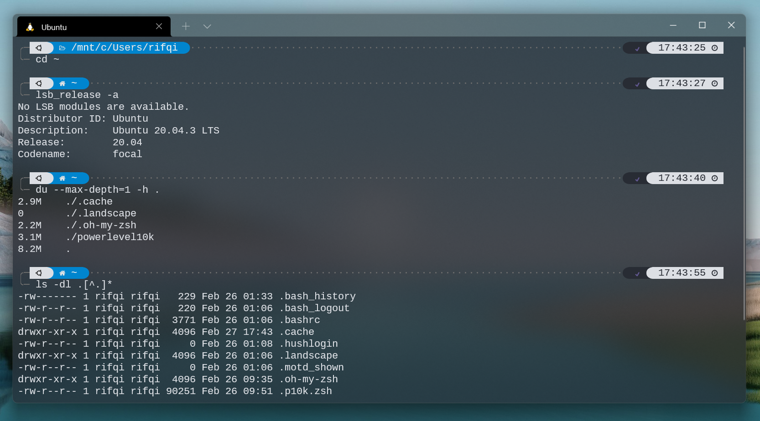The image size is (760, 421).
Task: Click the 'ls -dl .[^.]*' command
Action: 74,284
